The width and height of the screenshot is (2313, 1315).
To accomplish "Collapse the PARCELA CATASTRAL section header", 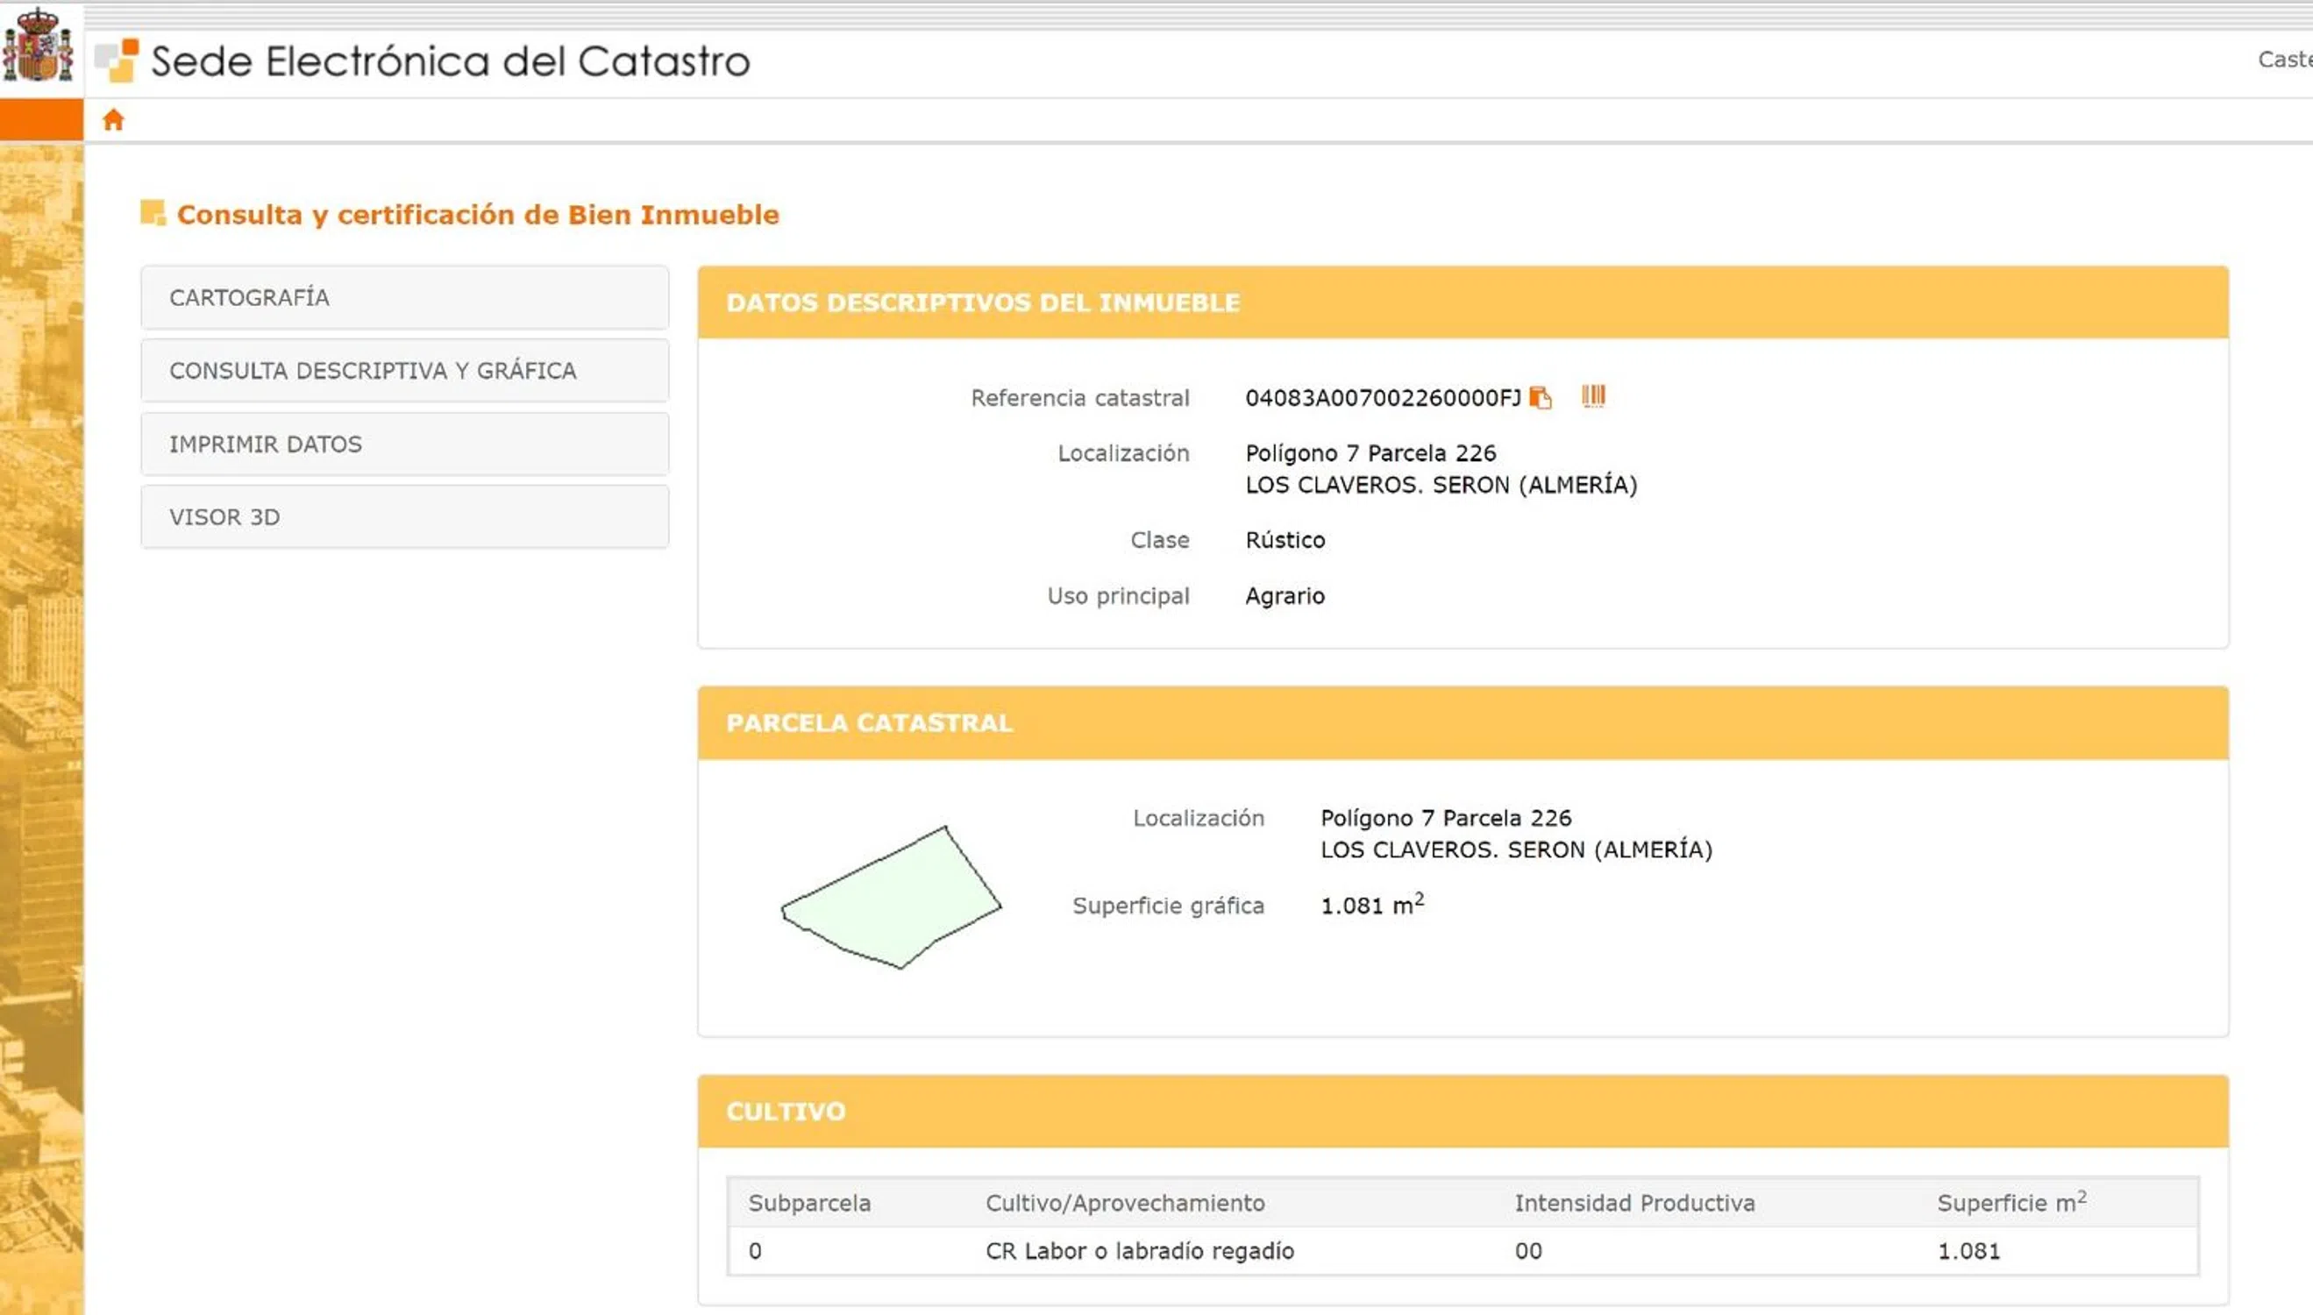I will (869, 722).
